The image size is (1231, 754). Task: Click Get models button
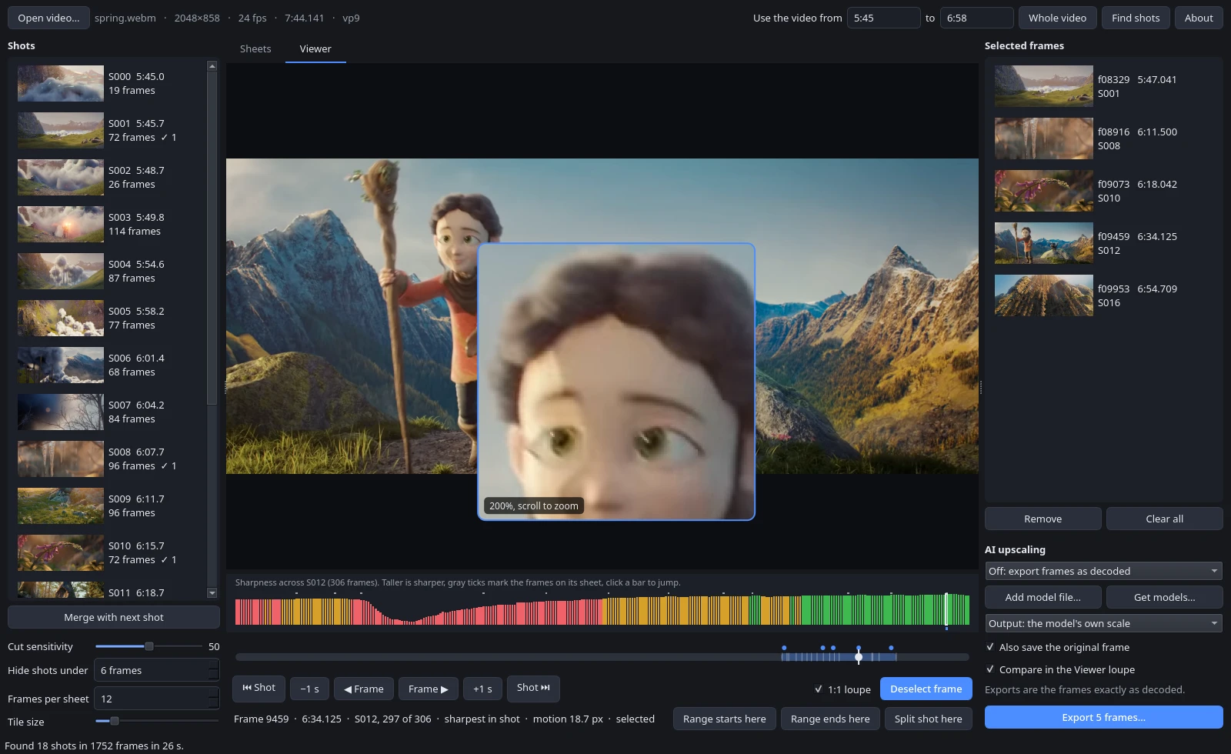point(1165,597)
